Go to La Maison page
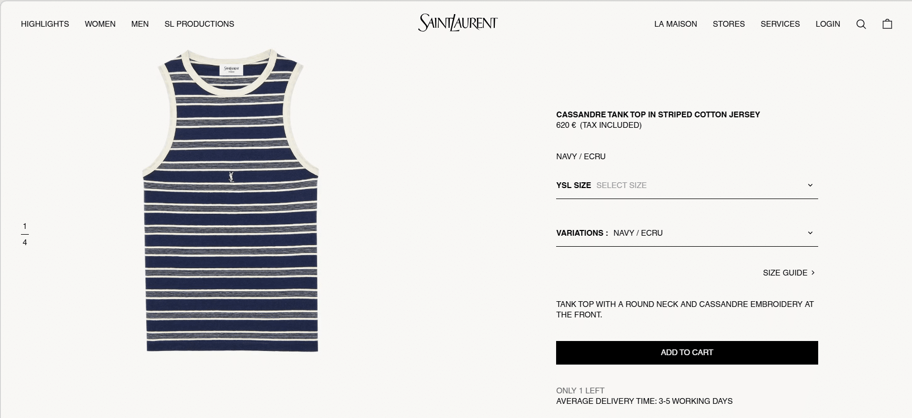 676,24
